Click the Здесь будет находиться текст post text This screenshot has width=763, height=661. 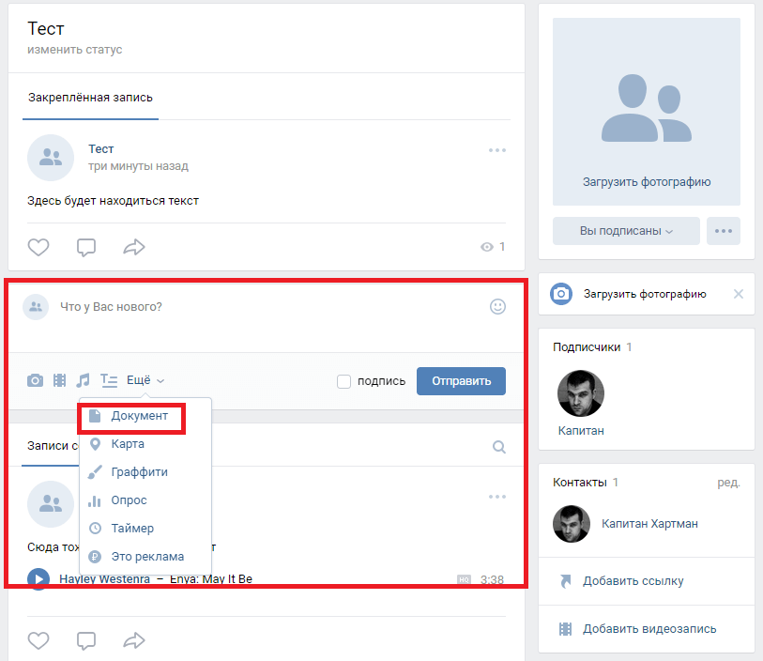tap(113, 201)
